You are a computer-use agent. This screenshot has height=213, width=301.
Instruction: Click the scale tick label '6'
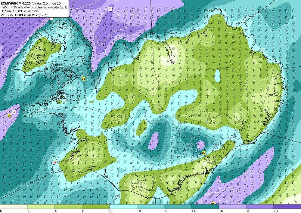pyautogui.click(x=83, y=211)
